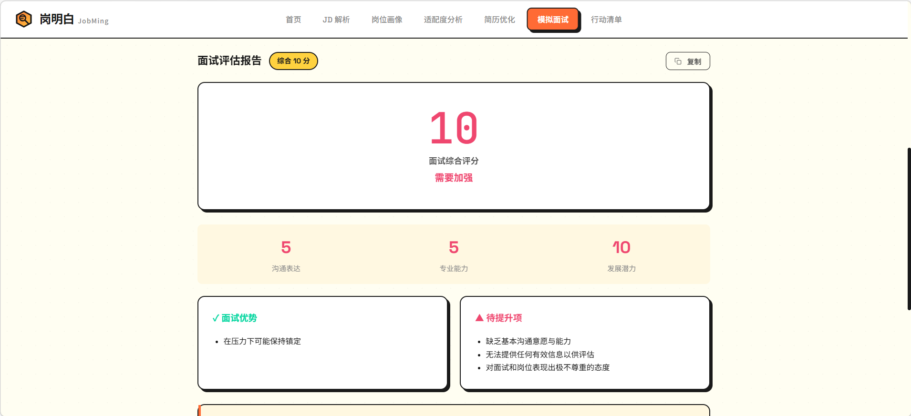Screen dimensions: 911x416
Task: Click the 岗明白 brand name link
Action: coord(57,19)
